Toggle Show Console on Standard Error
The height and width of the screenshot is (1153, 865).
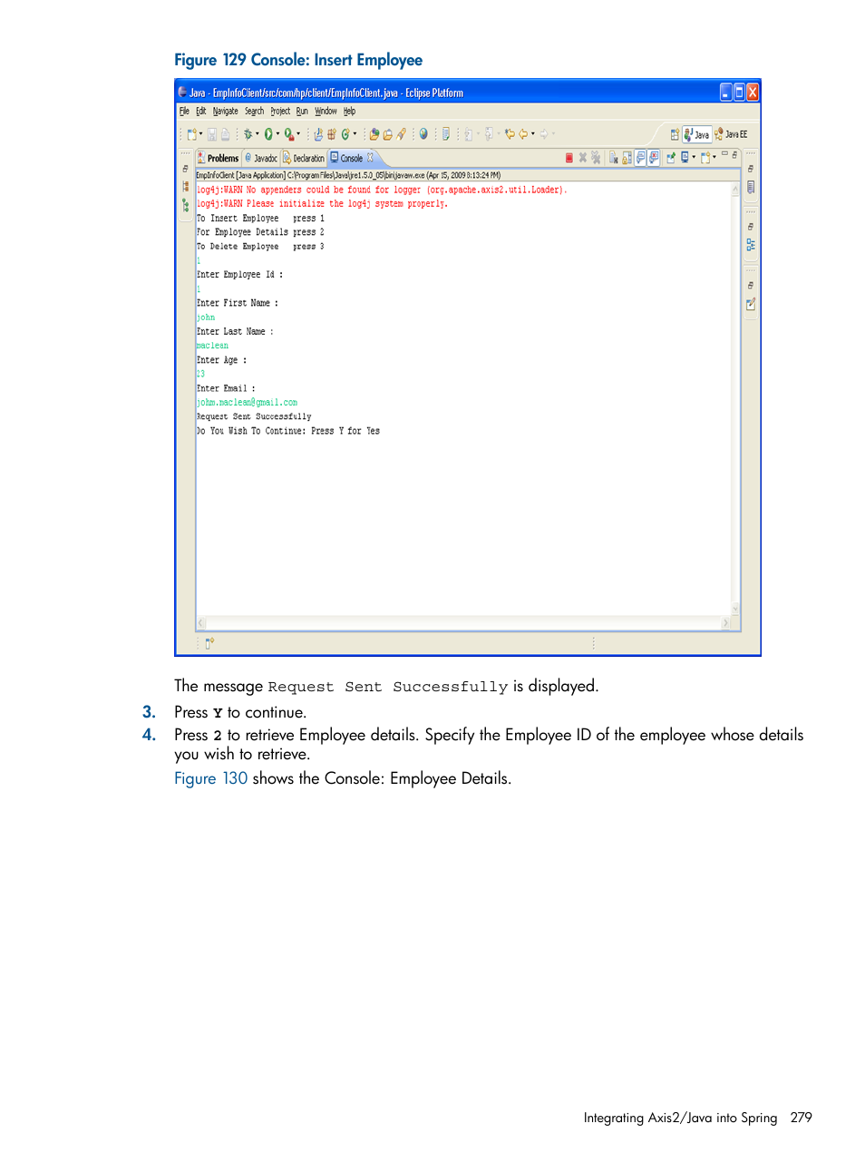(x=654, y=158)
